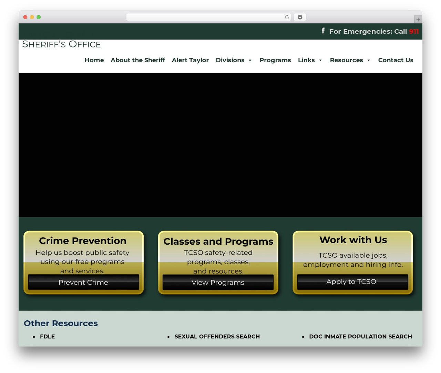Click the black hero slider area
This screenshot has width=441, height=373.
pos(220,145)
